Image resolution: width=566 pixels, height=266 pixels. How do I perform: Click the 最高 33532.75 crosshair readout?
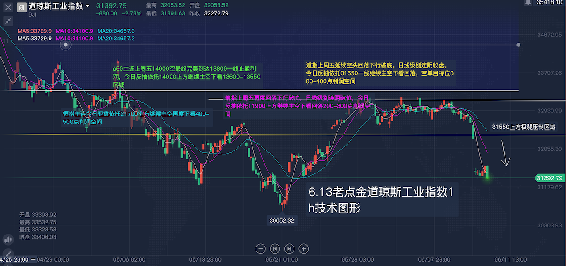38,222
